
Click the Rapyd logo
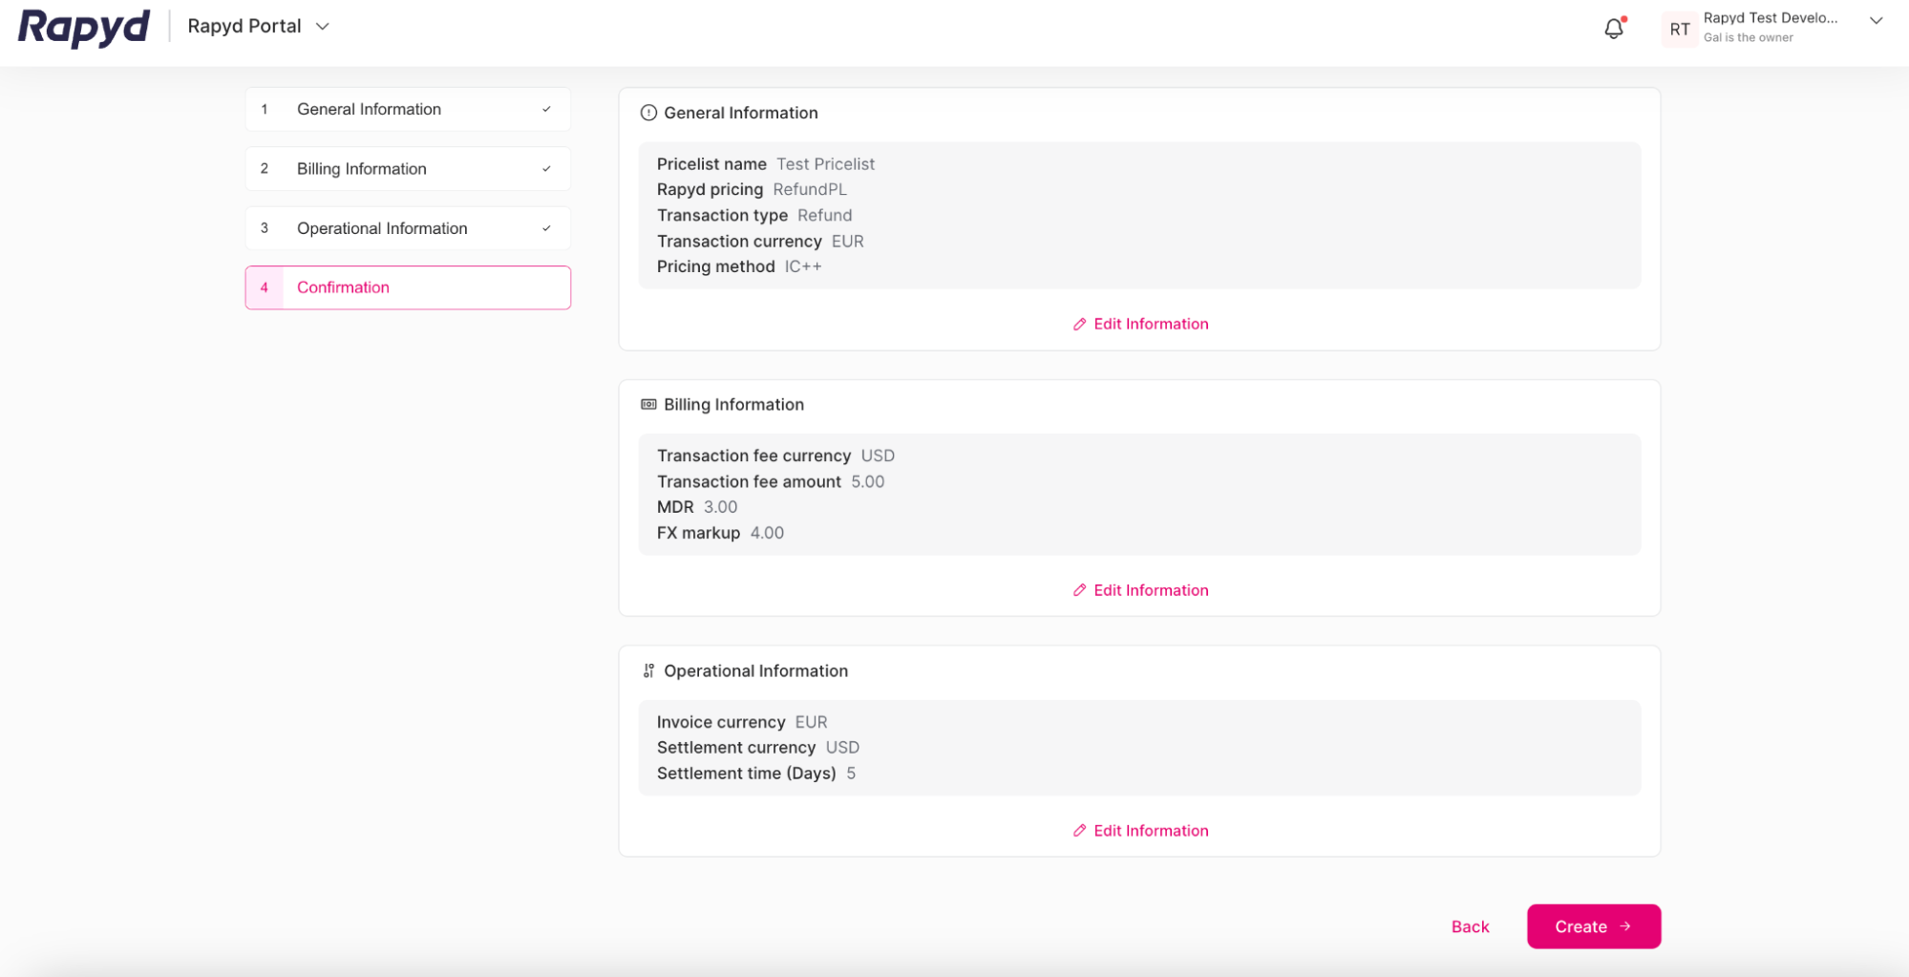pyautogui.click(x=83, y=28)
